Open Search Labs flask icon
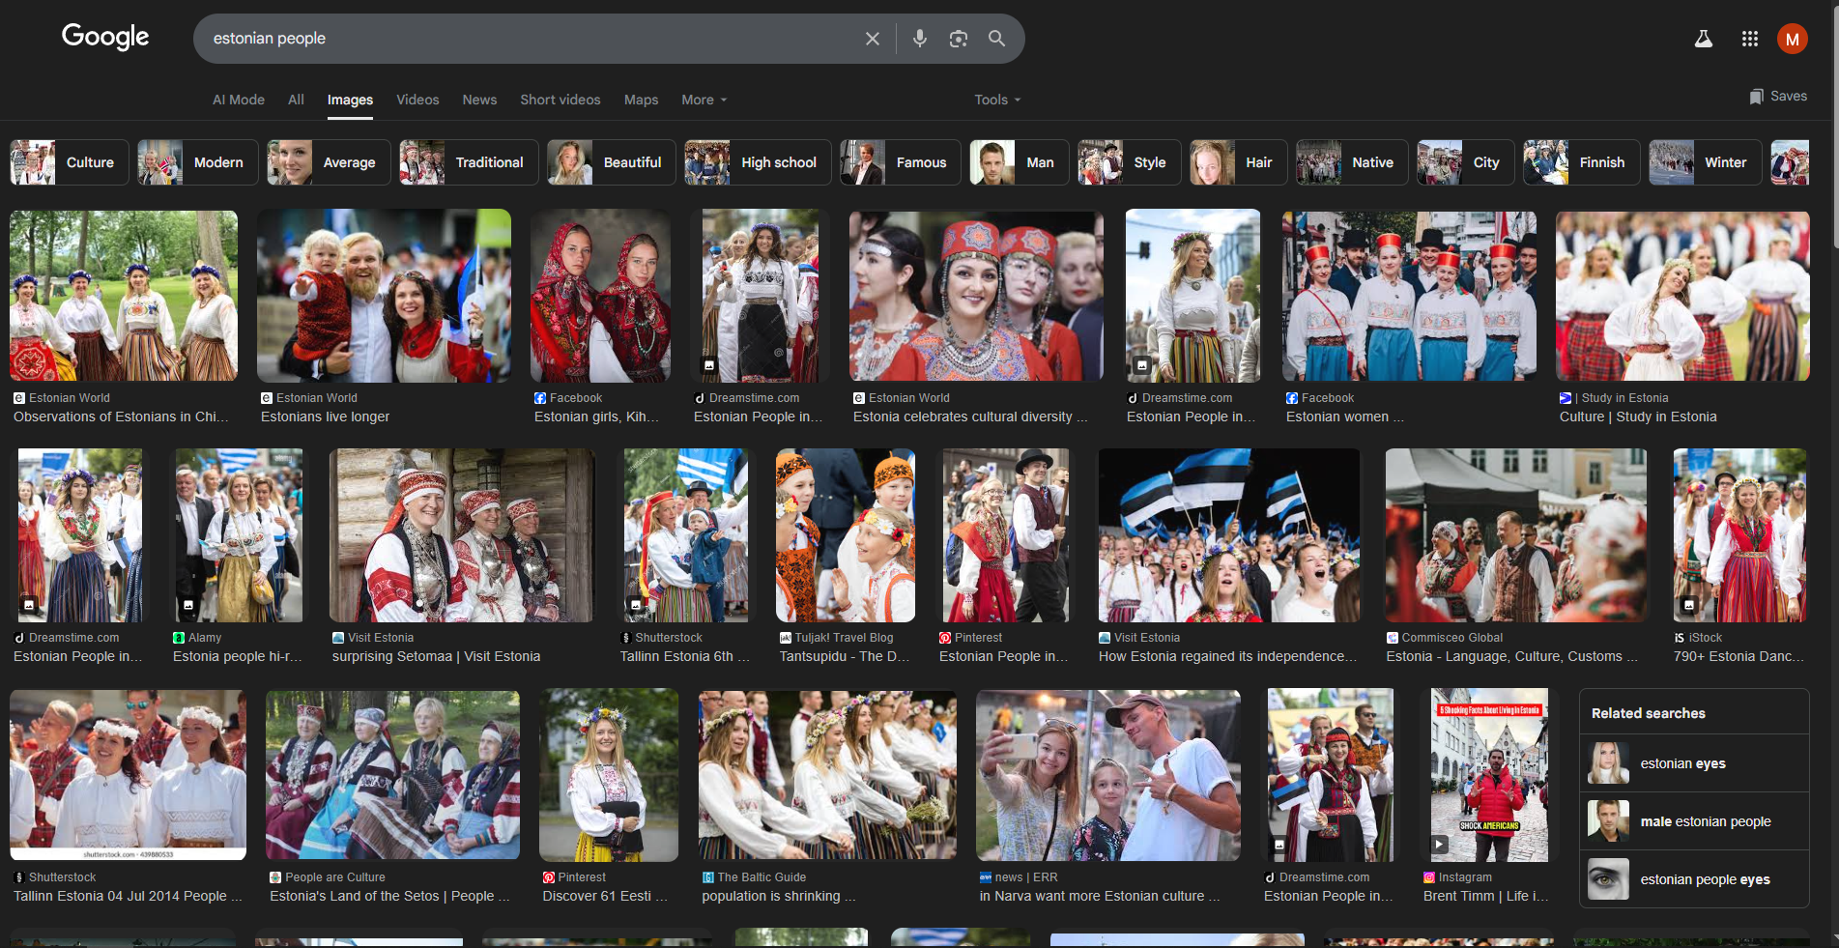Viewport: 1839px width, 948px height. tap(1703, 39)
